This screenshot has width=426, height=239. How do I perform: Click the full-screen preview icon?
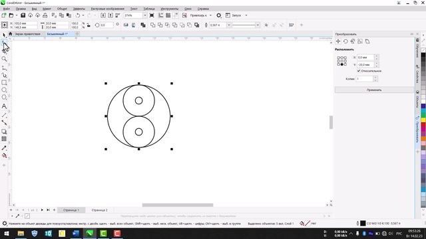[152, 15]
